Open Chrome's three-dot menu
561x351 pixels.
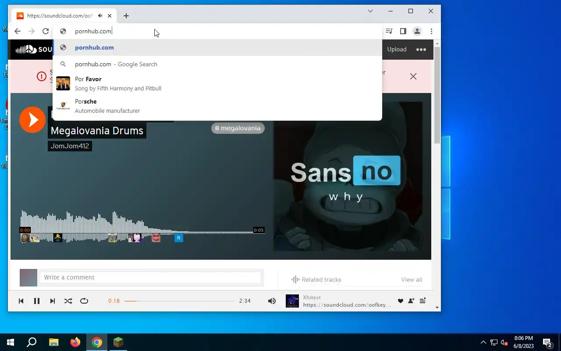431,31
